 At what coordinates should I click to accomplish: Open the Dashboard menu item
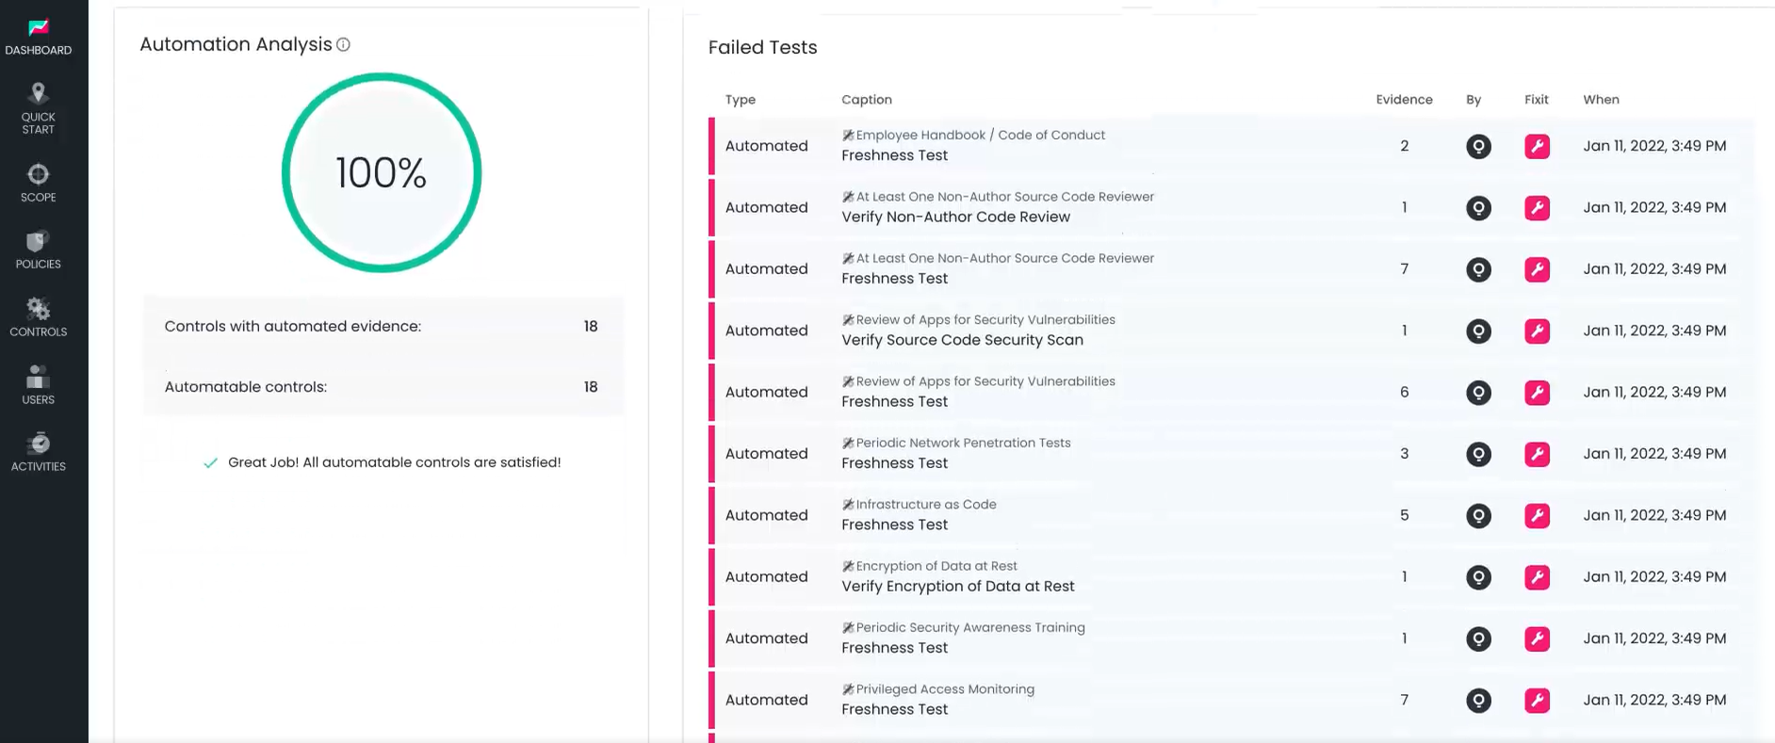(x=39, y=37)
